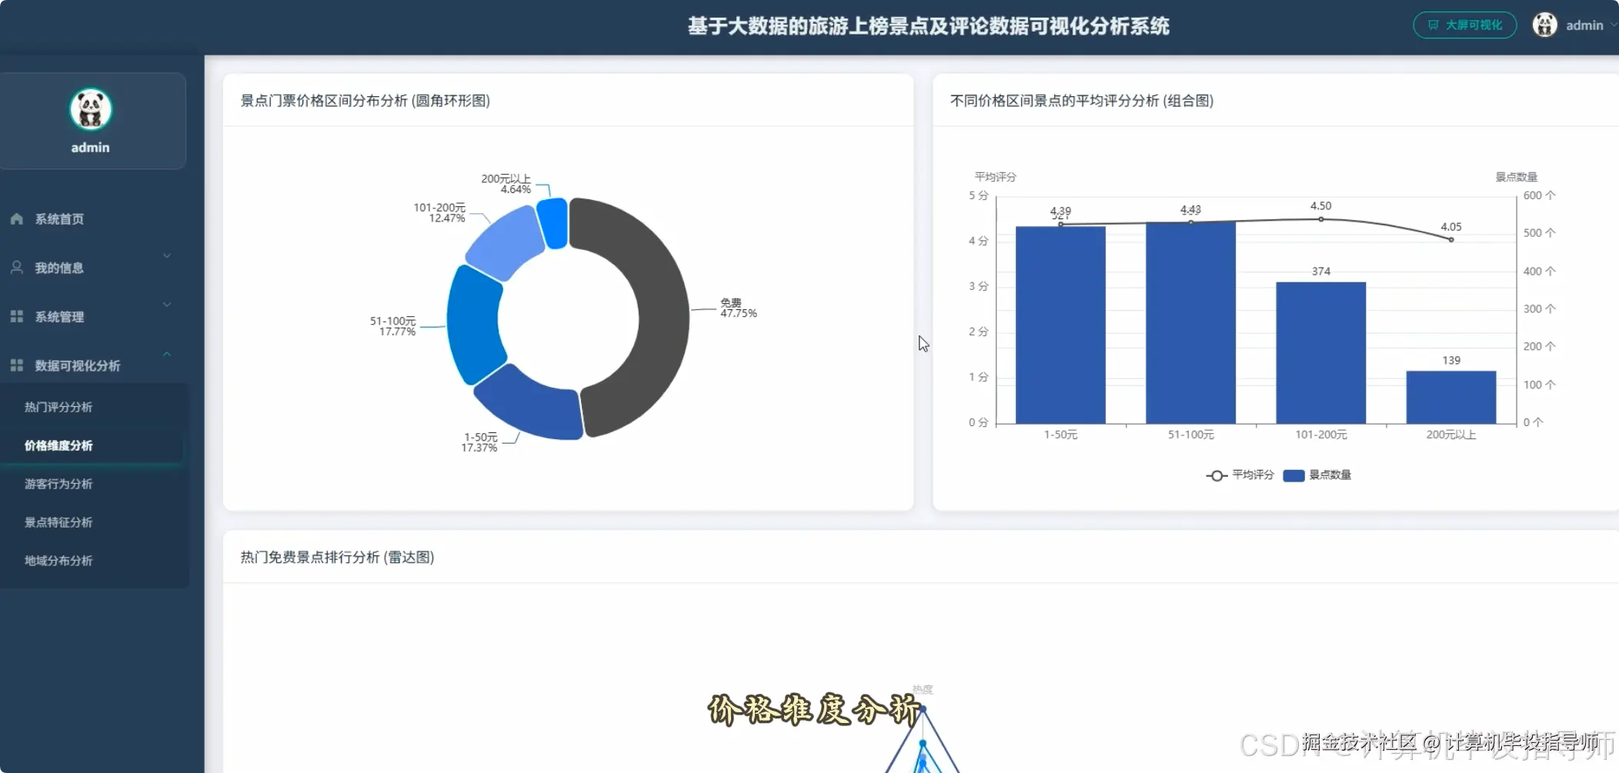The width and height of the screenshot is (1619, 773).
Task: Click the screen icon inside 大屏可视化 button
Action: [x=1433, y=25]
